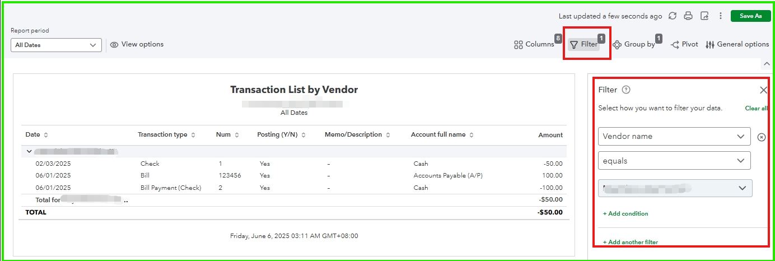
Task: Click the Filter help question-mark icon
Action: (x=626, y=90)
